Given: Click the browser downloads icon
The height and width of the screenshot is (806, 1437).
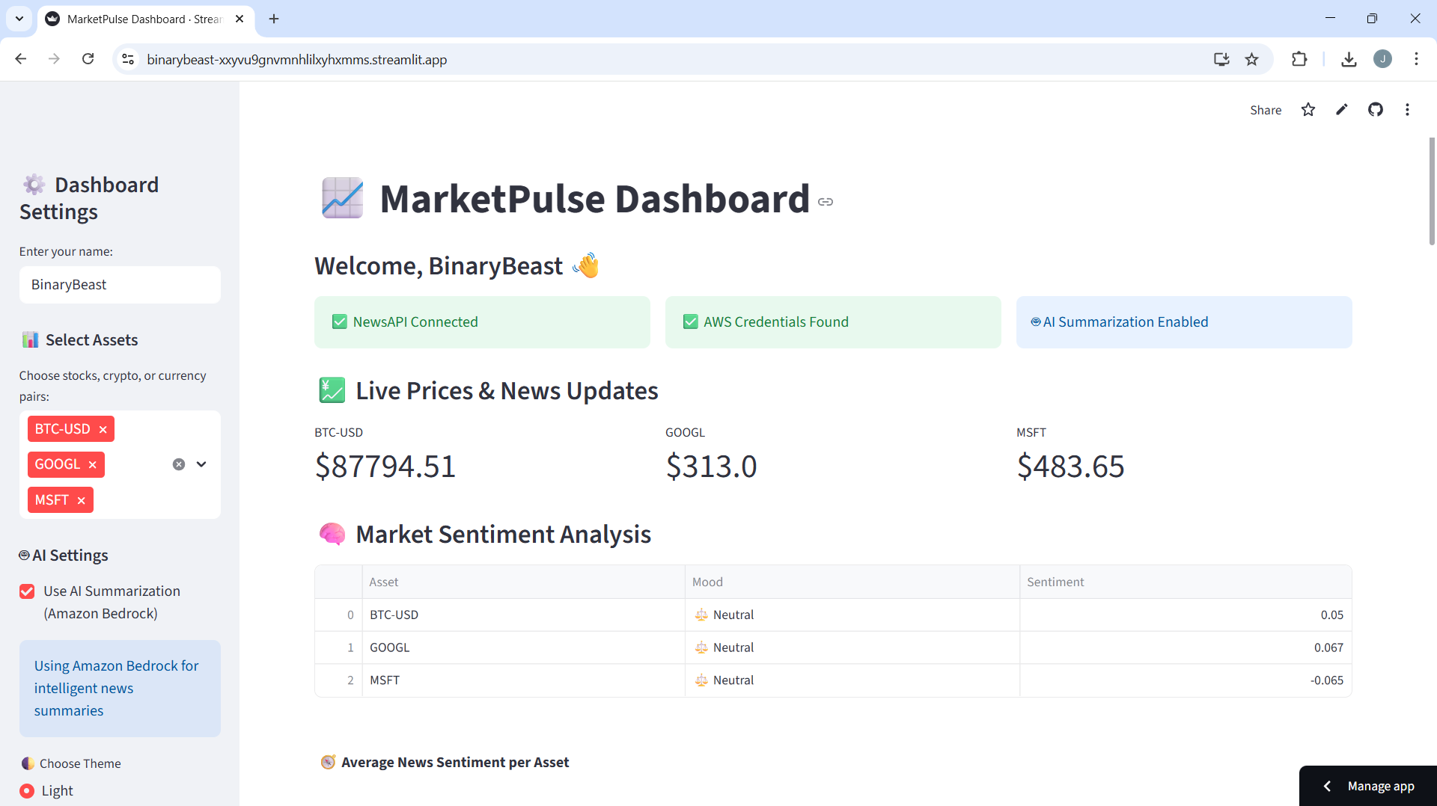Looking at the screenshot, I should (1349, 59).
